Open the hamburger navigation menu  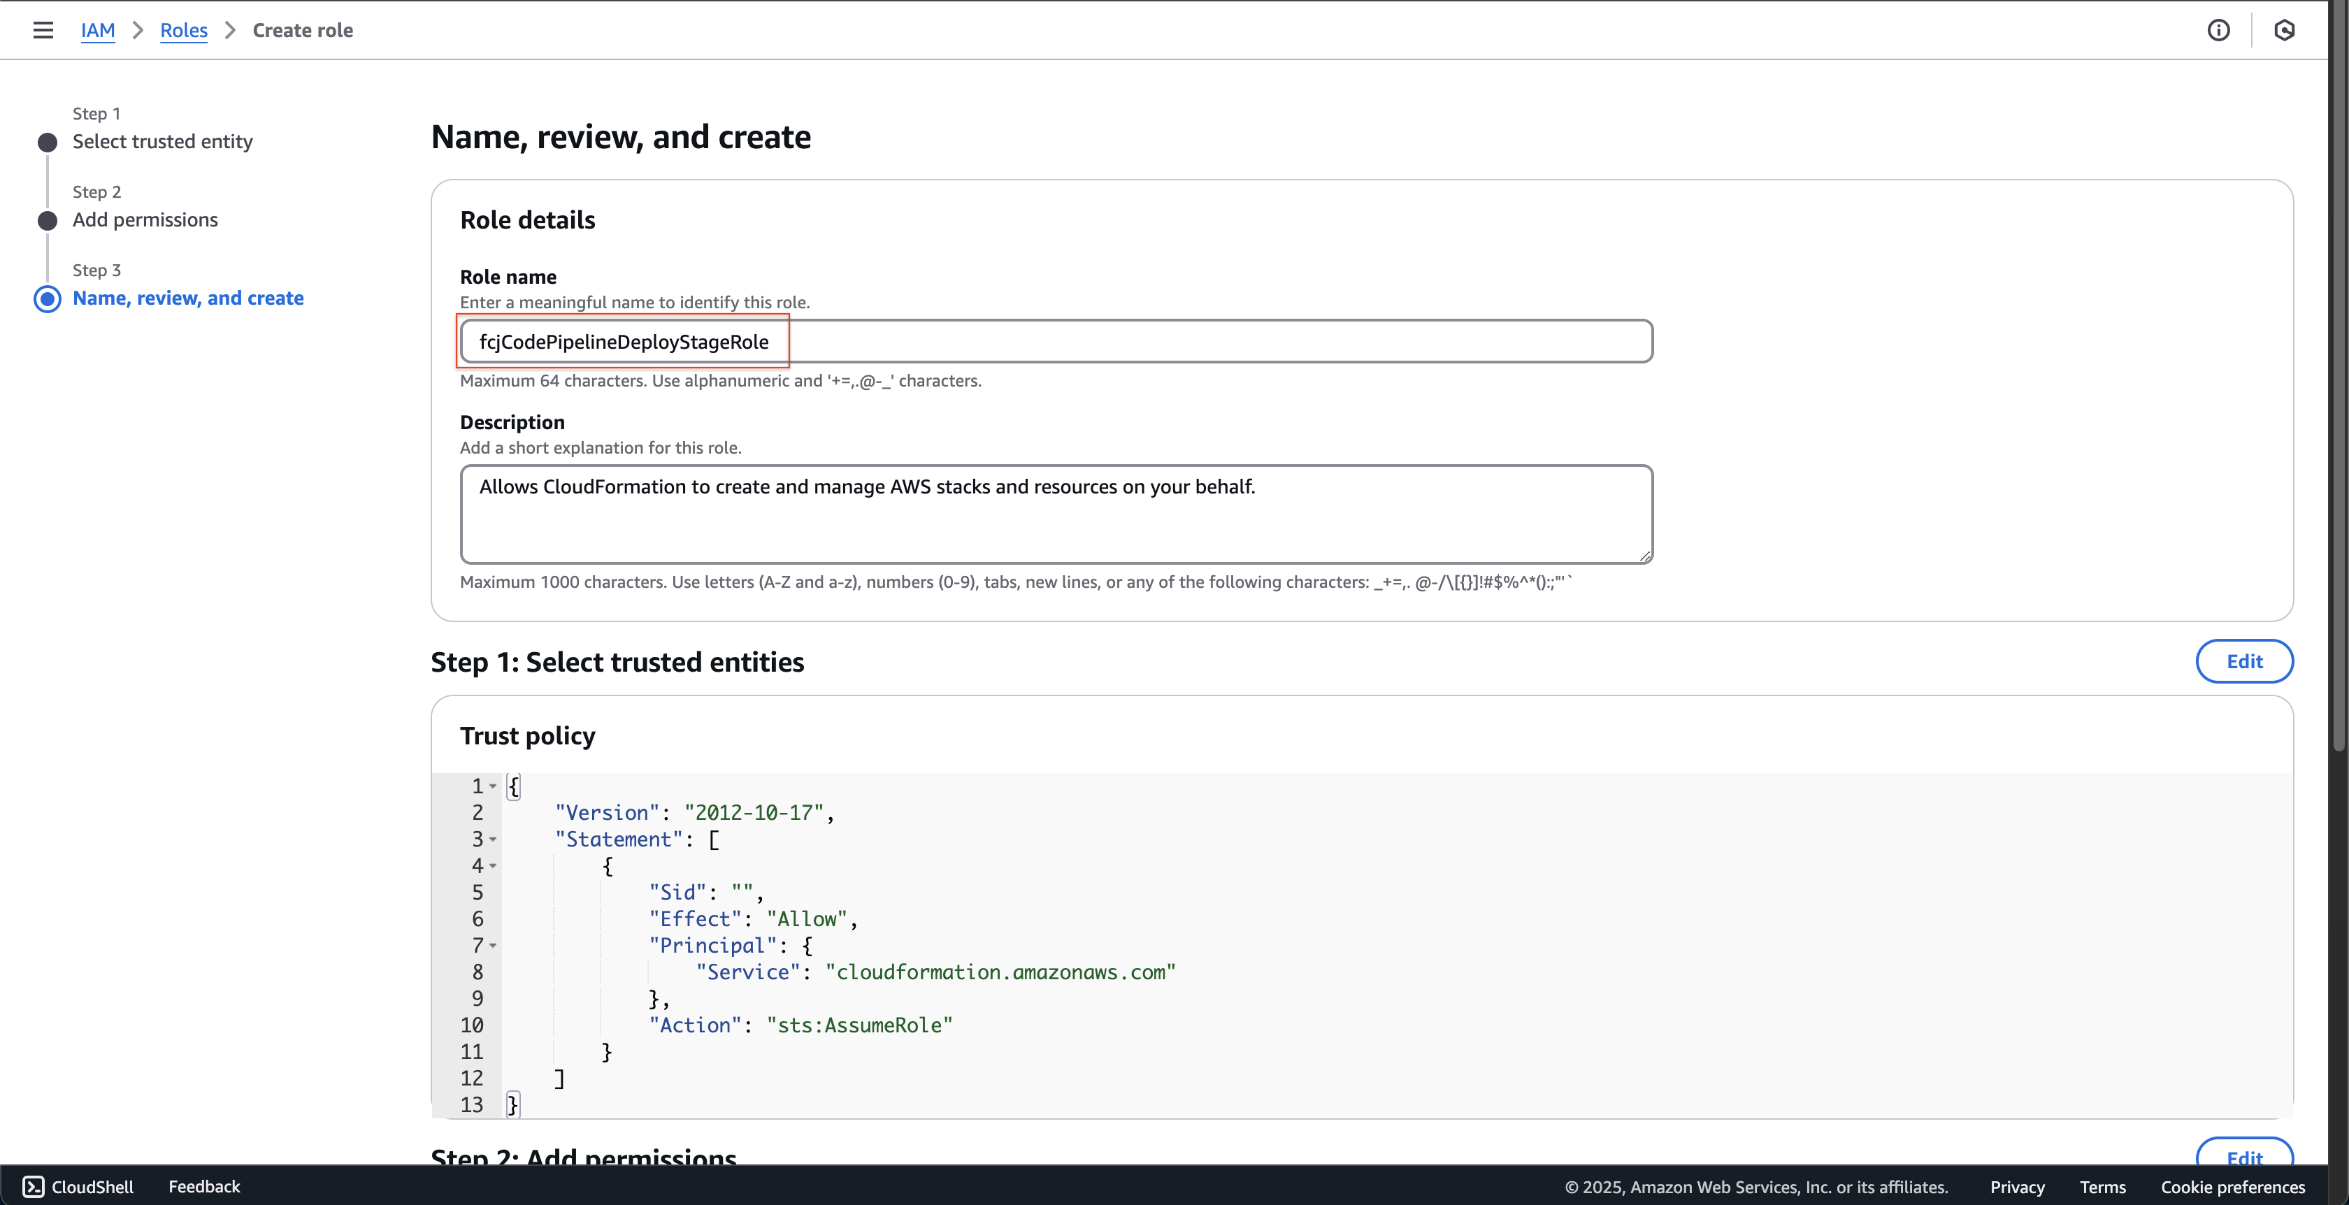click(43, 30)
